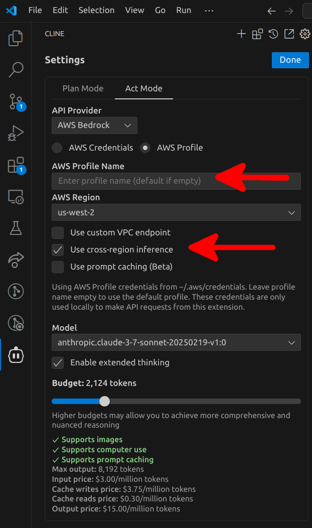Image resolution: width=312 pixels, height=528 pixels.
Task: Click the Settings heading
Action: pyautogui.click(x=65, y=60)
